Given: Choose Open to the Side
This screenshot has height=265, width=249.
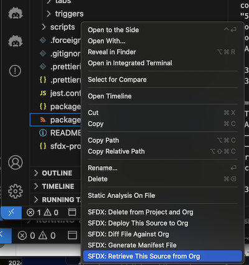Looking at the screenshot, I should [162, 30].
